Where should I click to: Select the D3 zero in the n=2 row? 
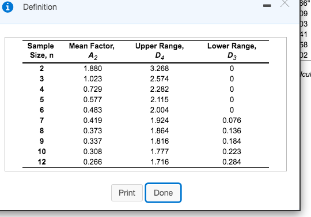pos(232,68)
